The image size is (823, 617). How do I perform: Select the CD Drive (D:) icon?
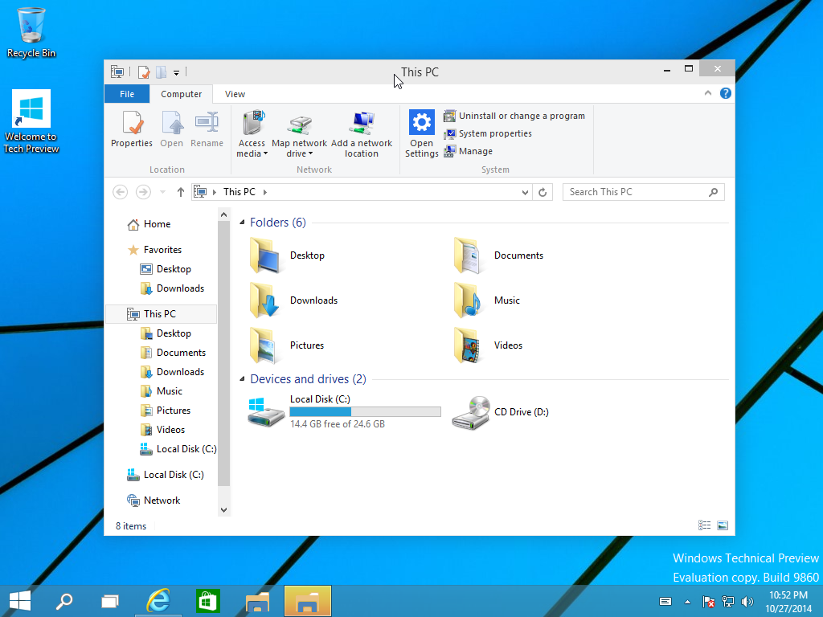[x=471, y=412]
